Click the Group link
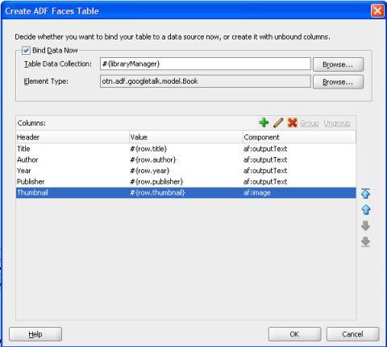The width and height of the screenshot is (387, 347). [x=310, y=123]
